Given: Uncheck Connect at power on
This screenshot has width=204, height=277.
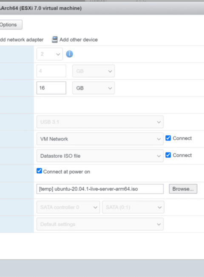Looking at the screenshot, I should point(39,171).
